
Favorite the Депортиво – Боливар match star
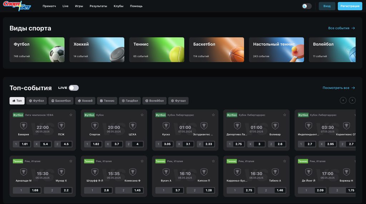tap(285, 115)
